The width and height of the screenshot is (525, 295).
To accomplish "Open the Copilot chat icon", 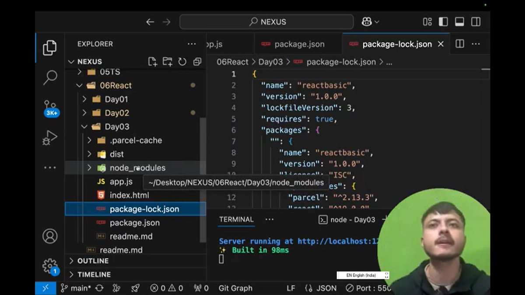I will coord(367,22).
